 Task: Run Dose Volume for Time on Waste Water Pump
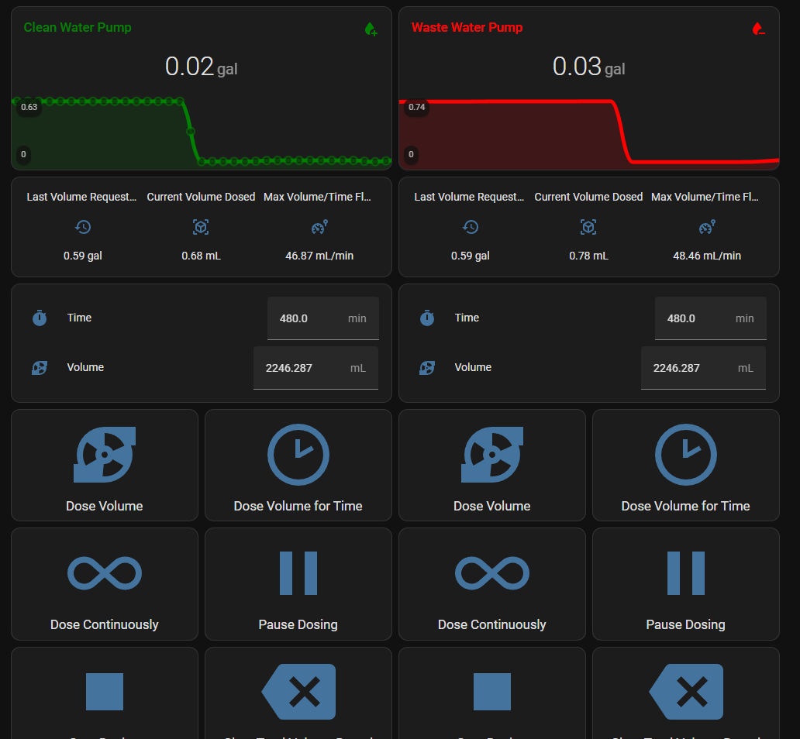click(686, 465)
